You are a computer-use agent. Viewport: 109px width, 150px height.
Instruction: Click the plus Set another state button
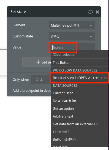coord(37,62)
